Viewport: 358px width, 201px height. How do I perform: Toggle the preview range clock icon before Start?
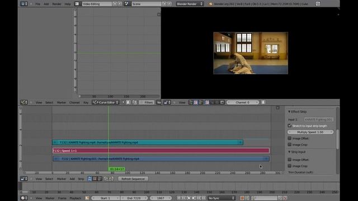87,198
